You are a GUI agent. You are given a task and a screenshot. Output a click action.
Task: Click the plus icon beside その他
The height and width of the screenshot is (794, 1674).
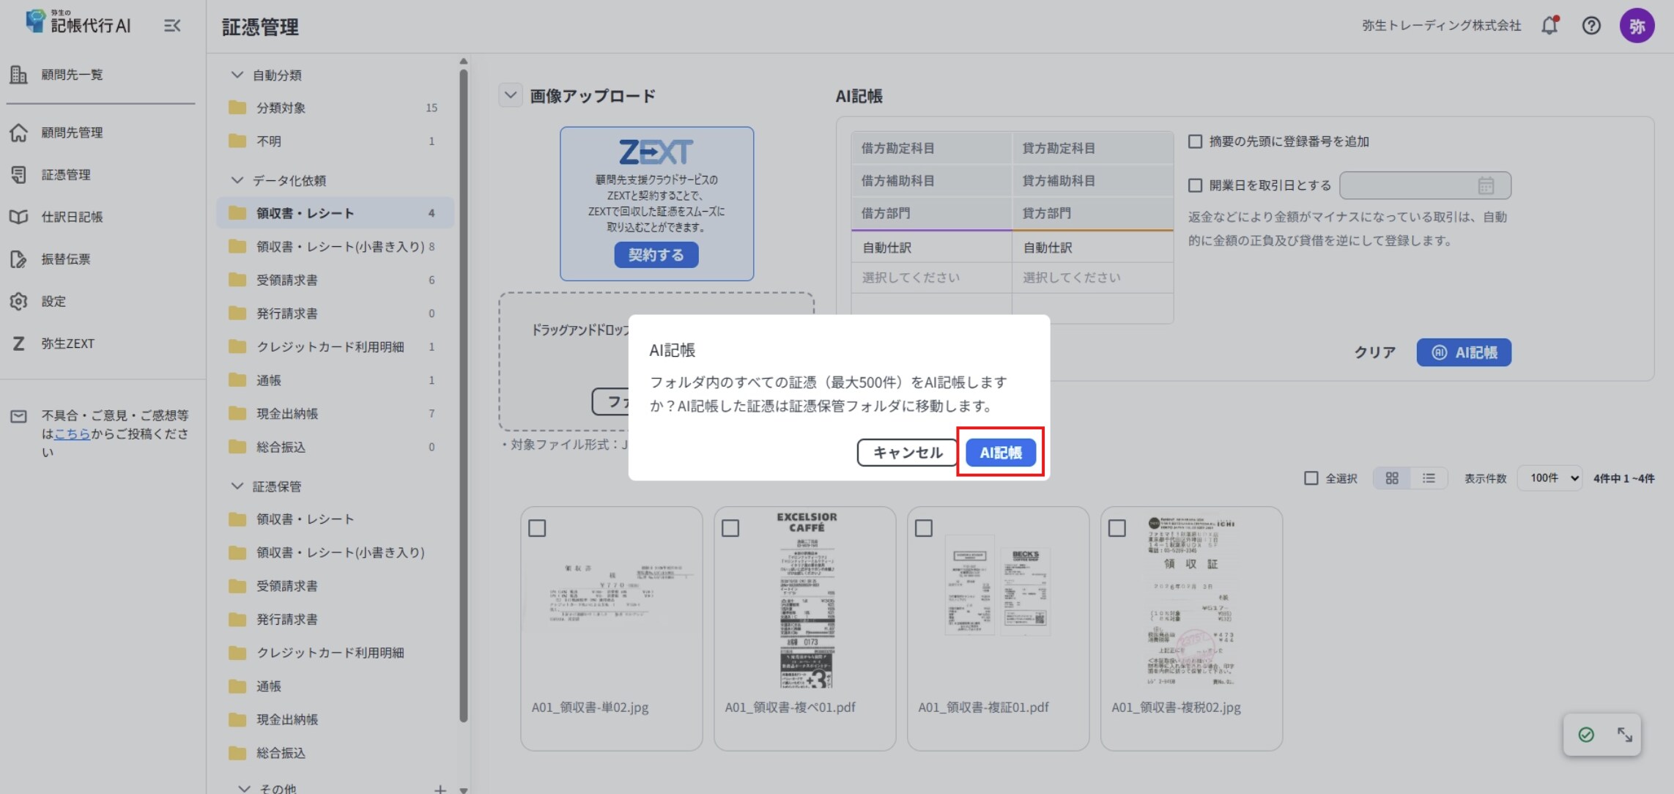click(x=440, y=789)
